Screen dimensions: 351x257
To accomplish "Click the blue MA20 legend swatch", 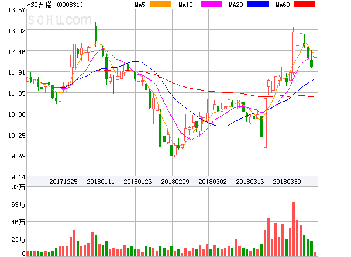I will 258,4.
